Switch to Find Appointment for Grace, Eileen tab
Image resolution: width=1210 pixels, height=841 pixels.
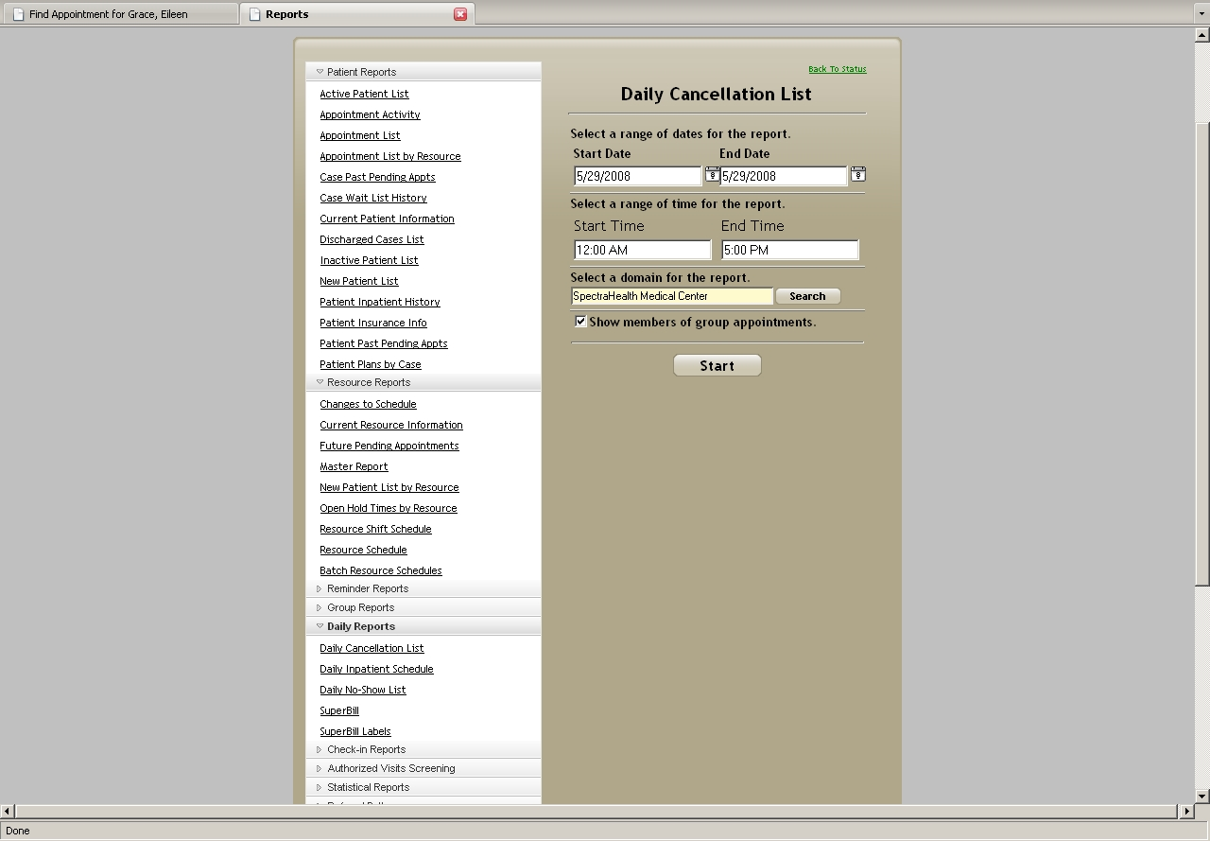click(x=108, y=14)
